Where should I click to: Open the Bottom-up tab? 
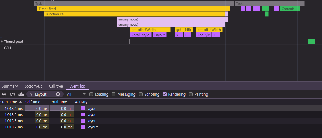(33, 86)
